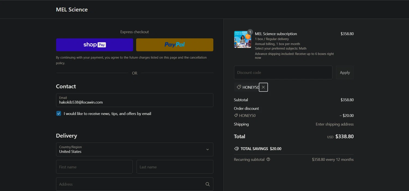Click the Recurring subtotal label

249,159
